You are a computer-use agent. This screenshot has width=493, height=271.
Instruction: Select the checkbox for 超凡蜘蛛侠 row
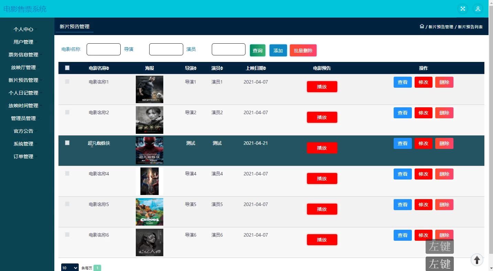coord(67,143)
